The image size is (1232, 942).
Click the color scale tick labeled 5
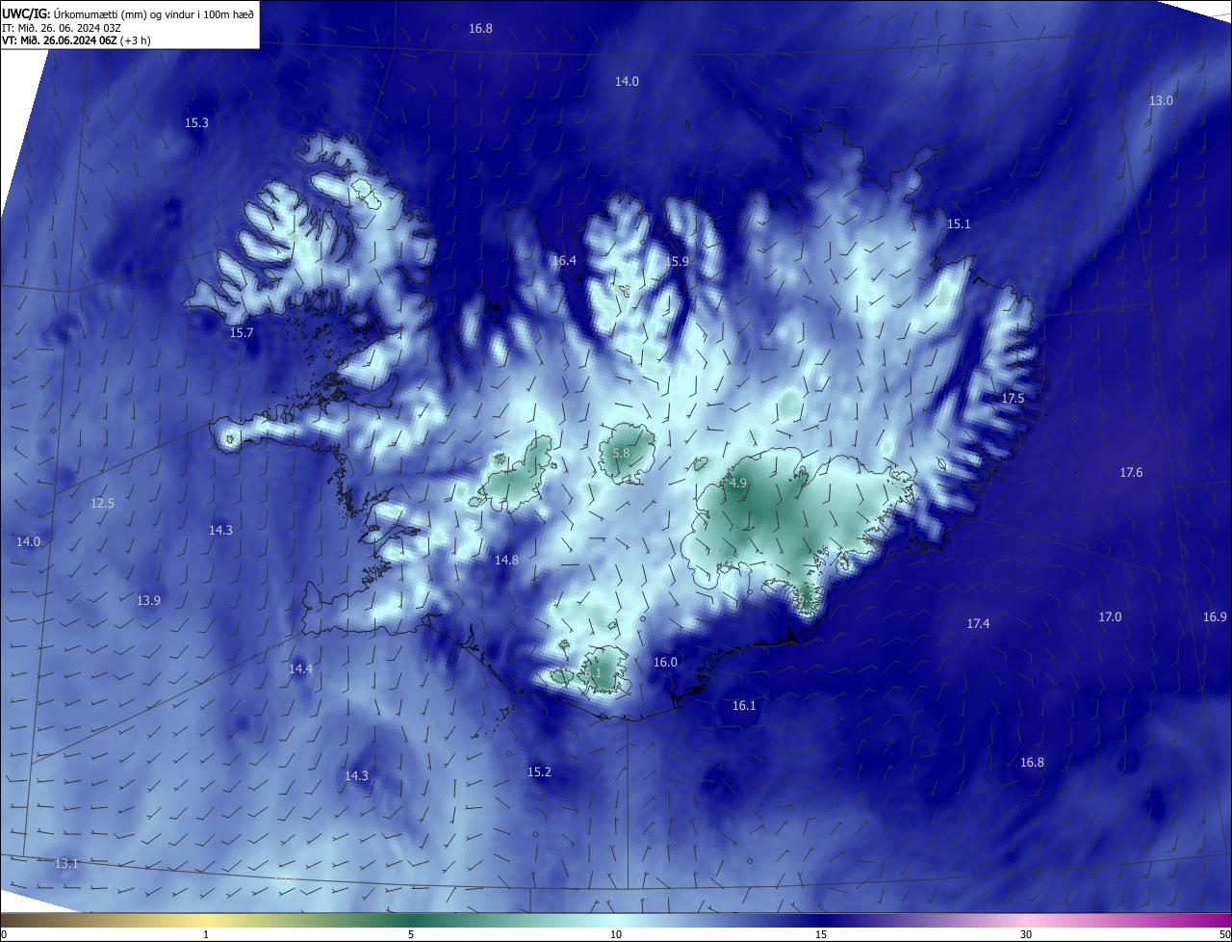(411, 934)
